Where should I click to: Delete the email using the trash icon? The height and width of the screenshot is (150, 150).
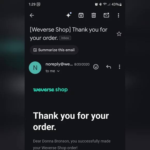[x=94, y=15]
